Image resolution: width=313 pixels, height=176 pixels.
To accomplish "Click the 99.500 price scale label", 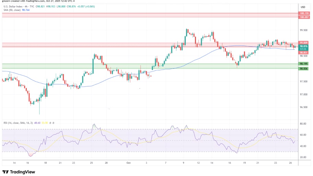I will tap(303, 30).
